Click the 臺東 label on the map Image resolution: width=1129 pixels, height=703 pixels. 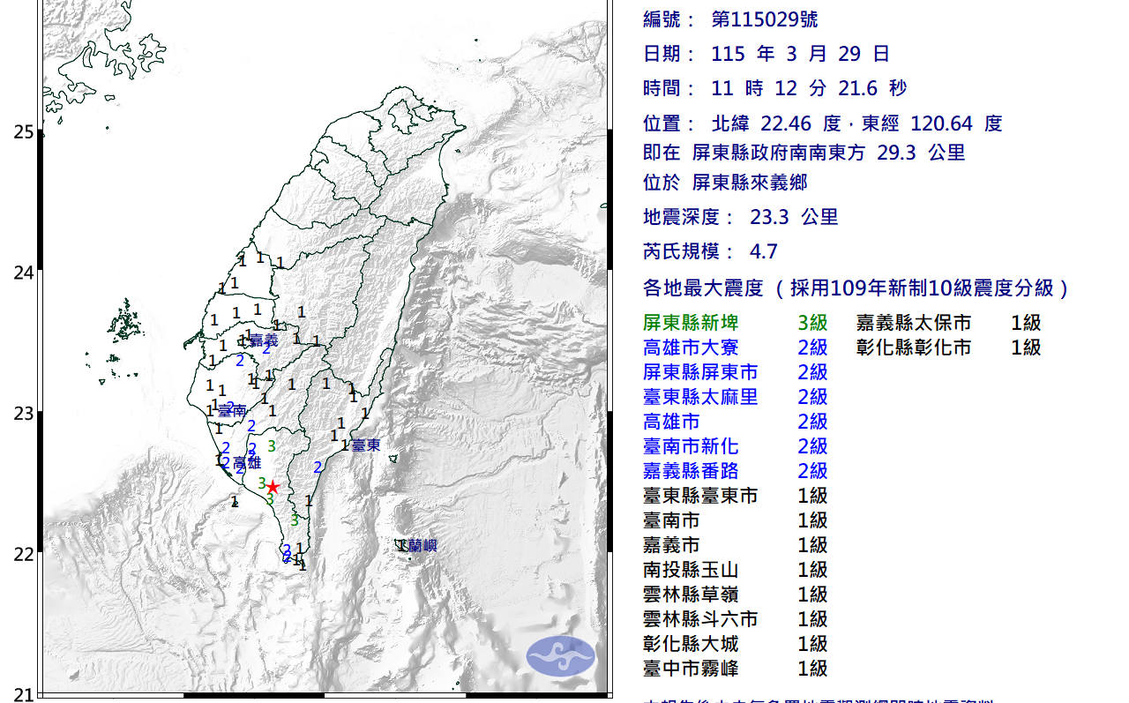point(366,445)
